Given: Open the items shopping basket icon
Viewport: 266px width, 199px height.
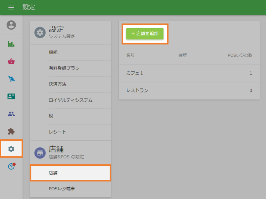Looking at the screenshot, I should [x=11, y=61].
